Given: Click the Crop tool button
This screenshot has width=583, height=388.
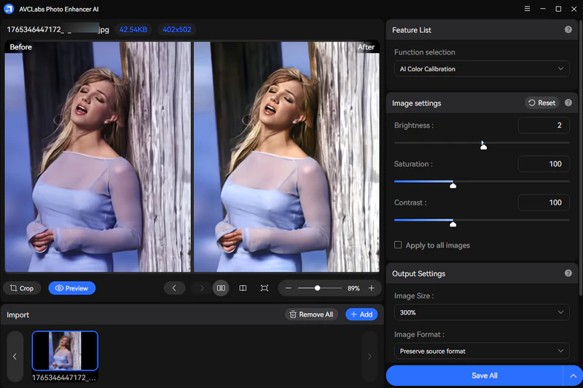Looking at the screenshot, I should coord(22,288).
